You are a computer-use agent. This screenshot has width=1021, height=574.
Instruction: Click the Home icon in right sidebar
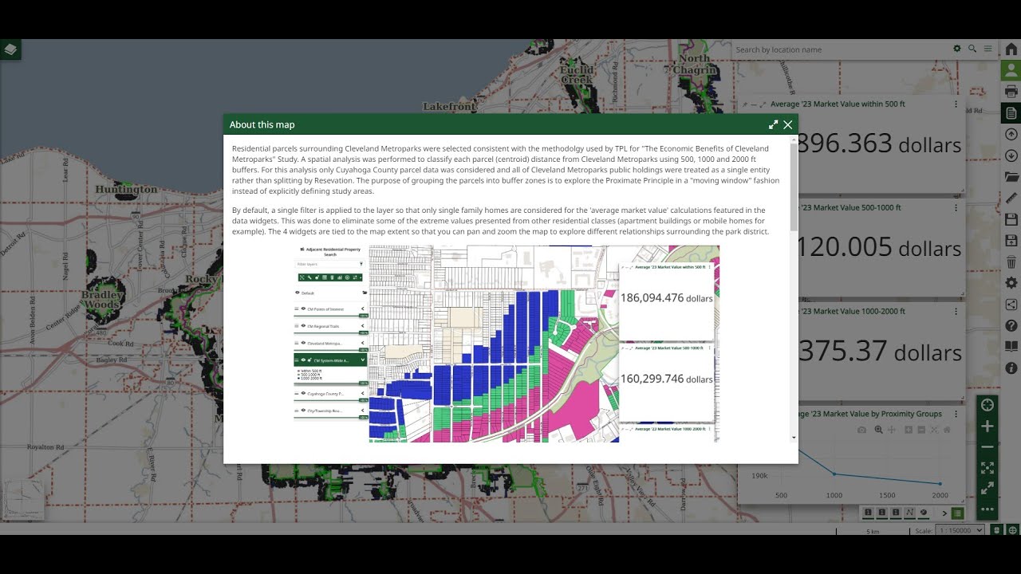(1011, 49)
